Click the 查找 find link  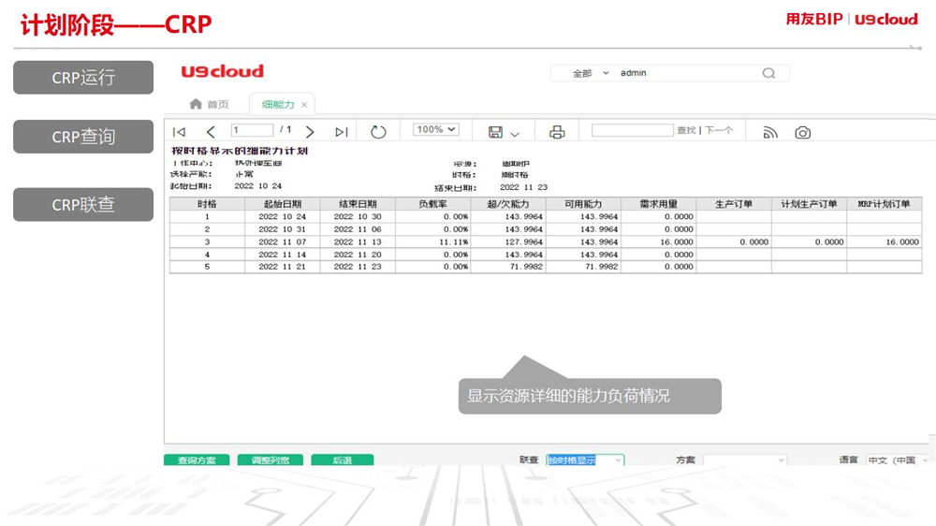tap(686, 130)
